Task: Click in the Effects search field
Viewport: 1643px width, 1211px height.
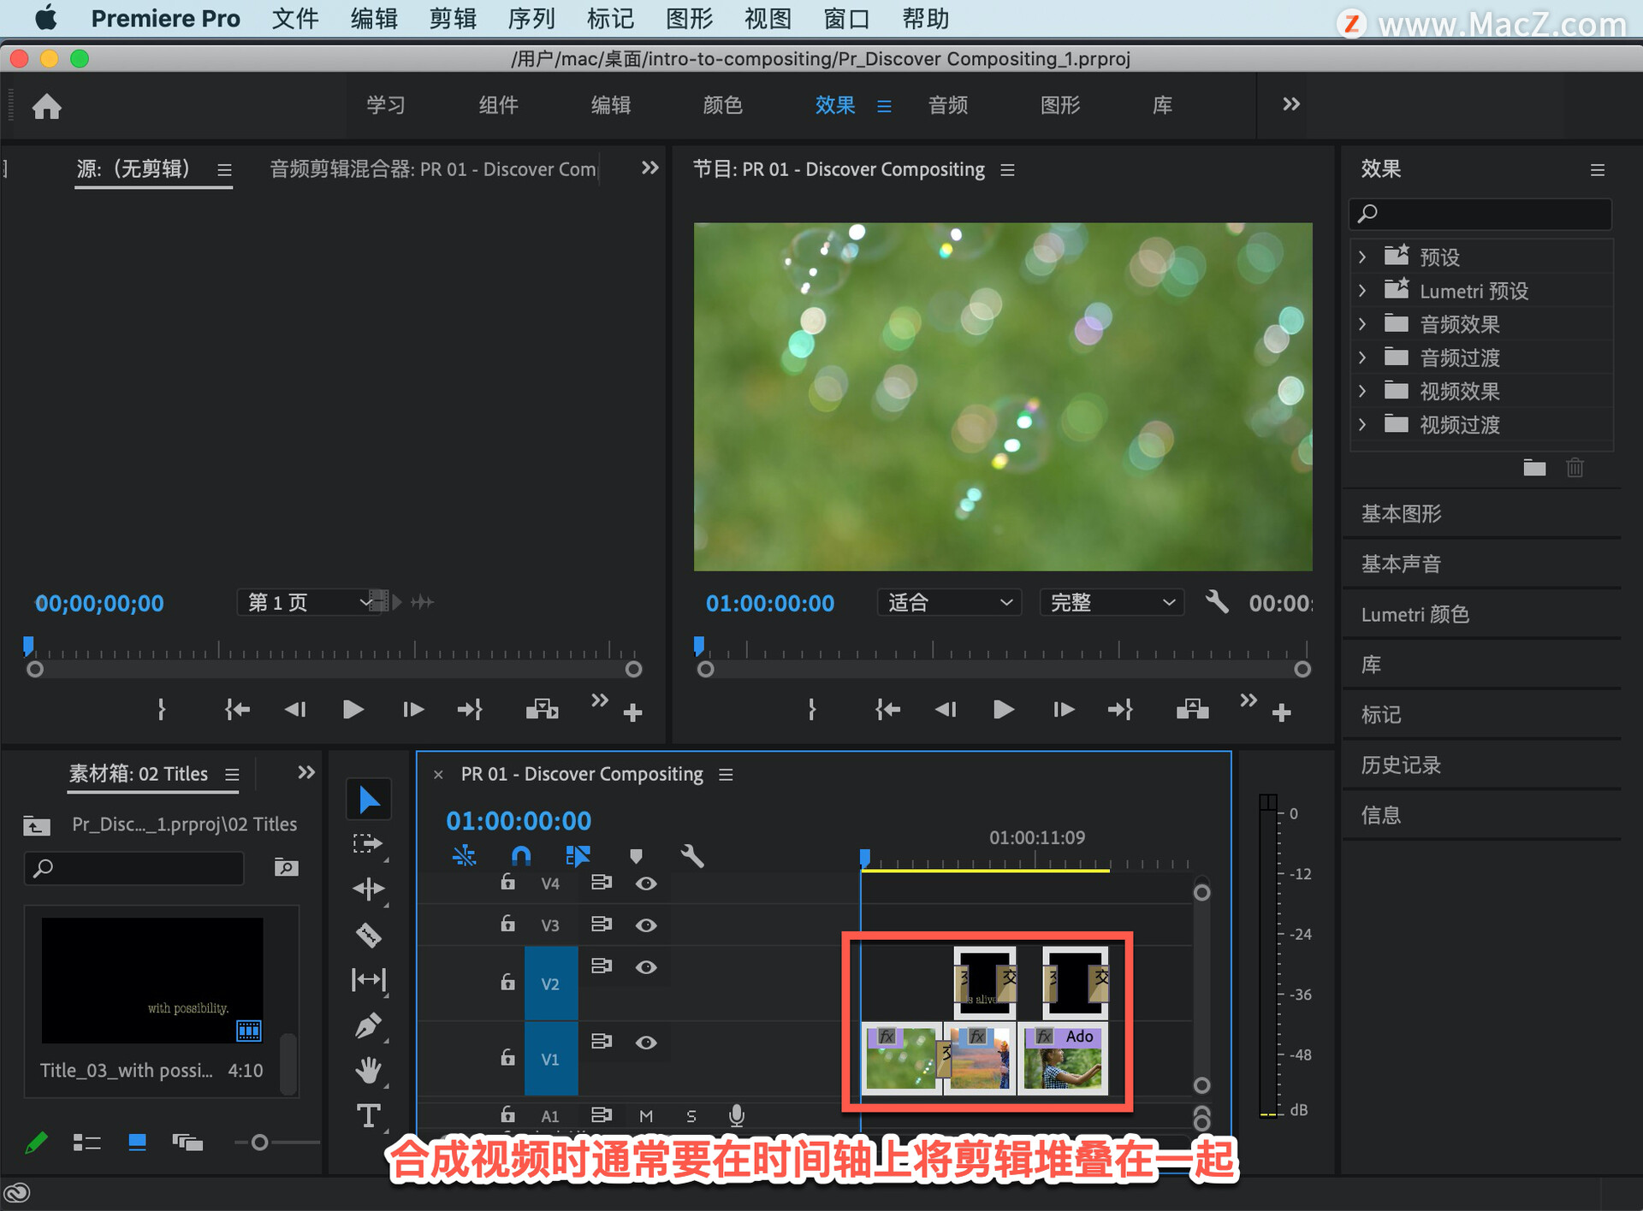Action: coord(1480,214)
